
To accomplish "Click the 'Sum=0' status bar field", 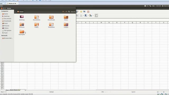I will pyautogui.click(x=133, y=92).
